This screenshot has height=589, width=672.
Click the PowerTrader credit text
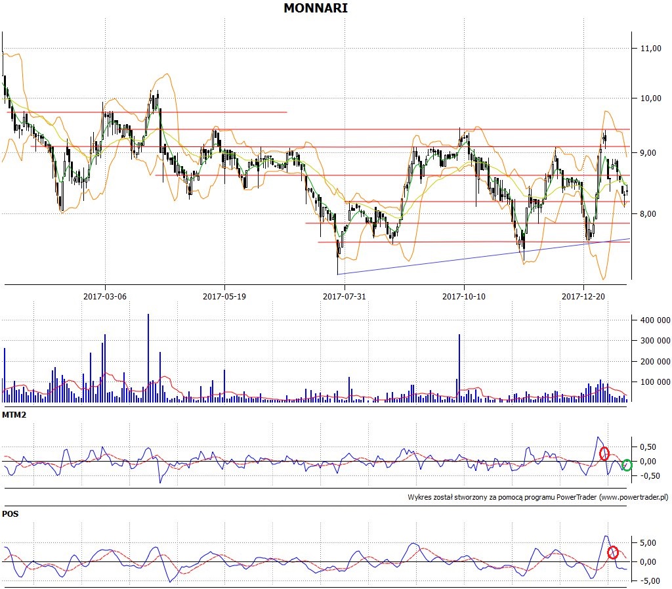pyautogui.click(x=538, y=497)
